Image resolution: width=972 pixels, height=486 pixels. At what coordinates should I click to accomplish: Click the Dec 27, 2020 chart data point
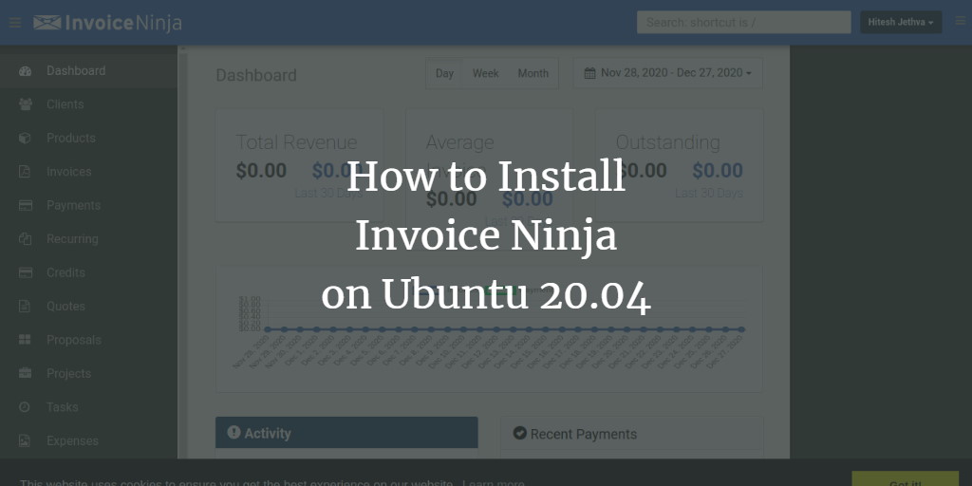click(x=741, y=329)
